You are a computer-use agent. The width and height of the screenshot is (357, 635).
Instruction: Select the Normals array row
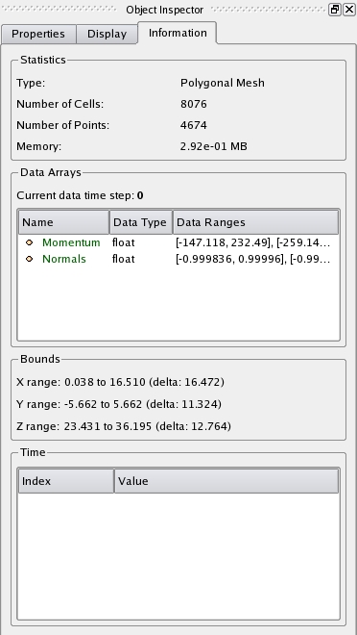178,259
